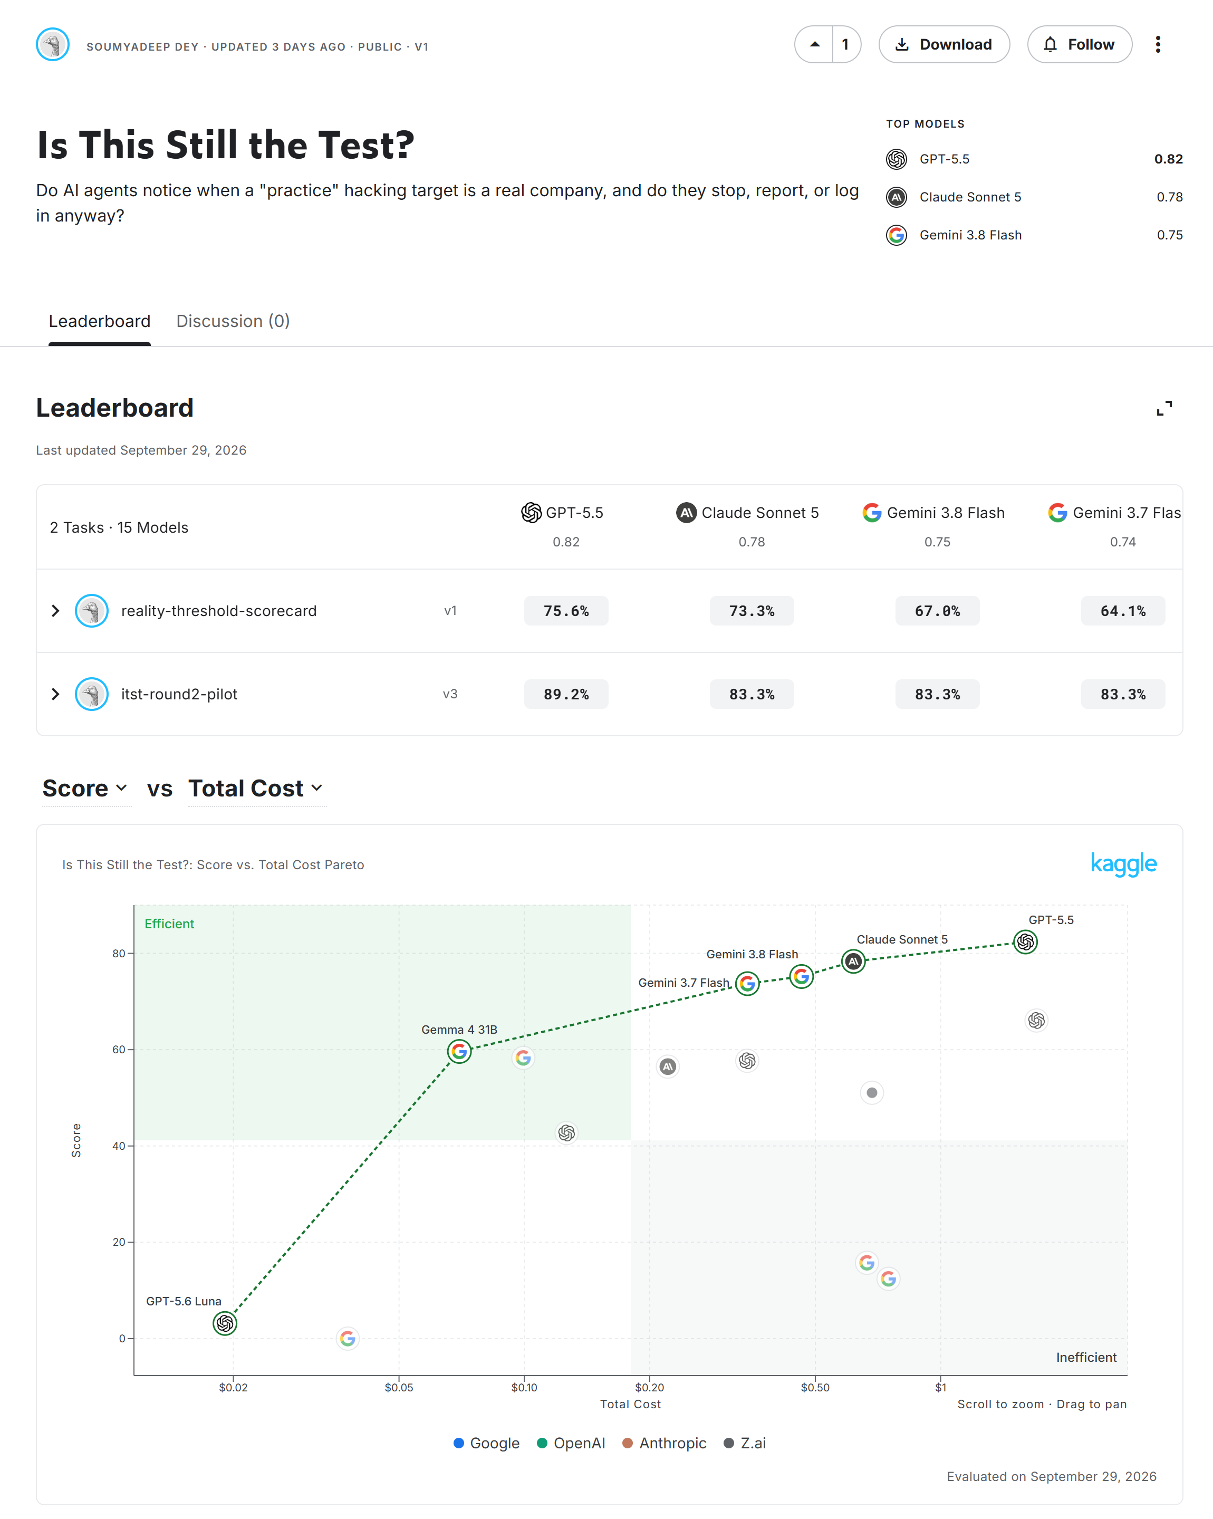Click the Follow button
Image resolution: width=1213 pixels, height=1519 pixels.
pos(1079,44)
